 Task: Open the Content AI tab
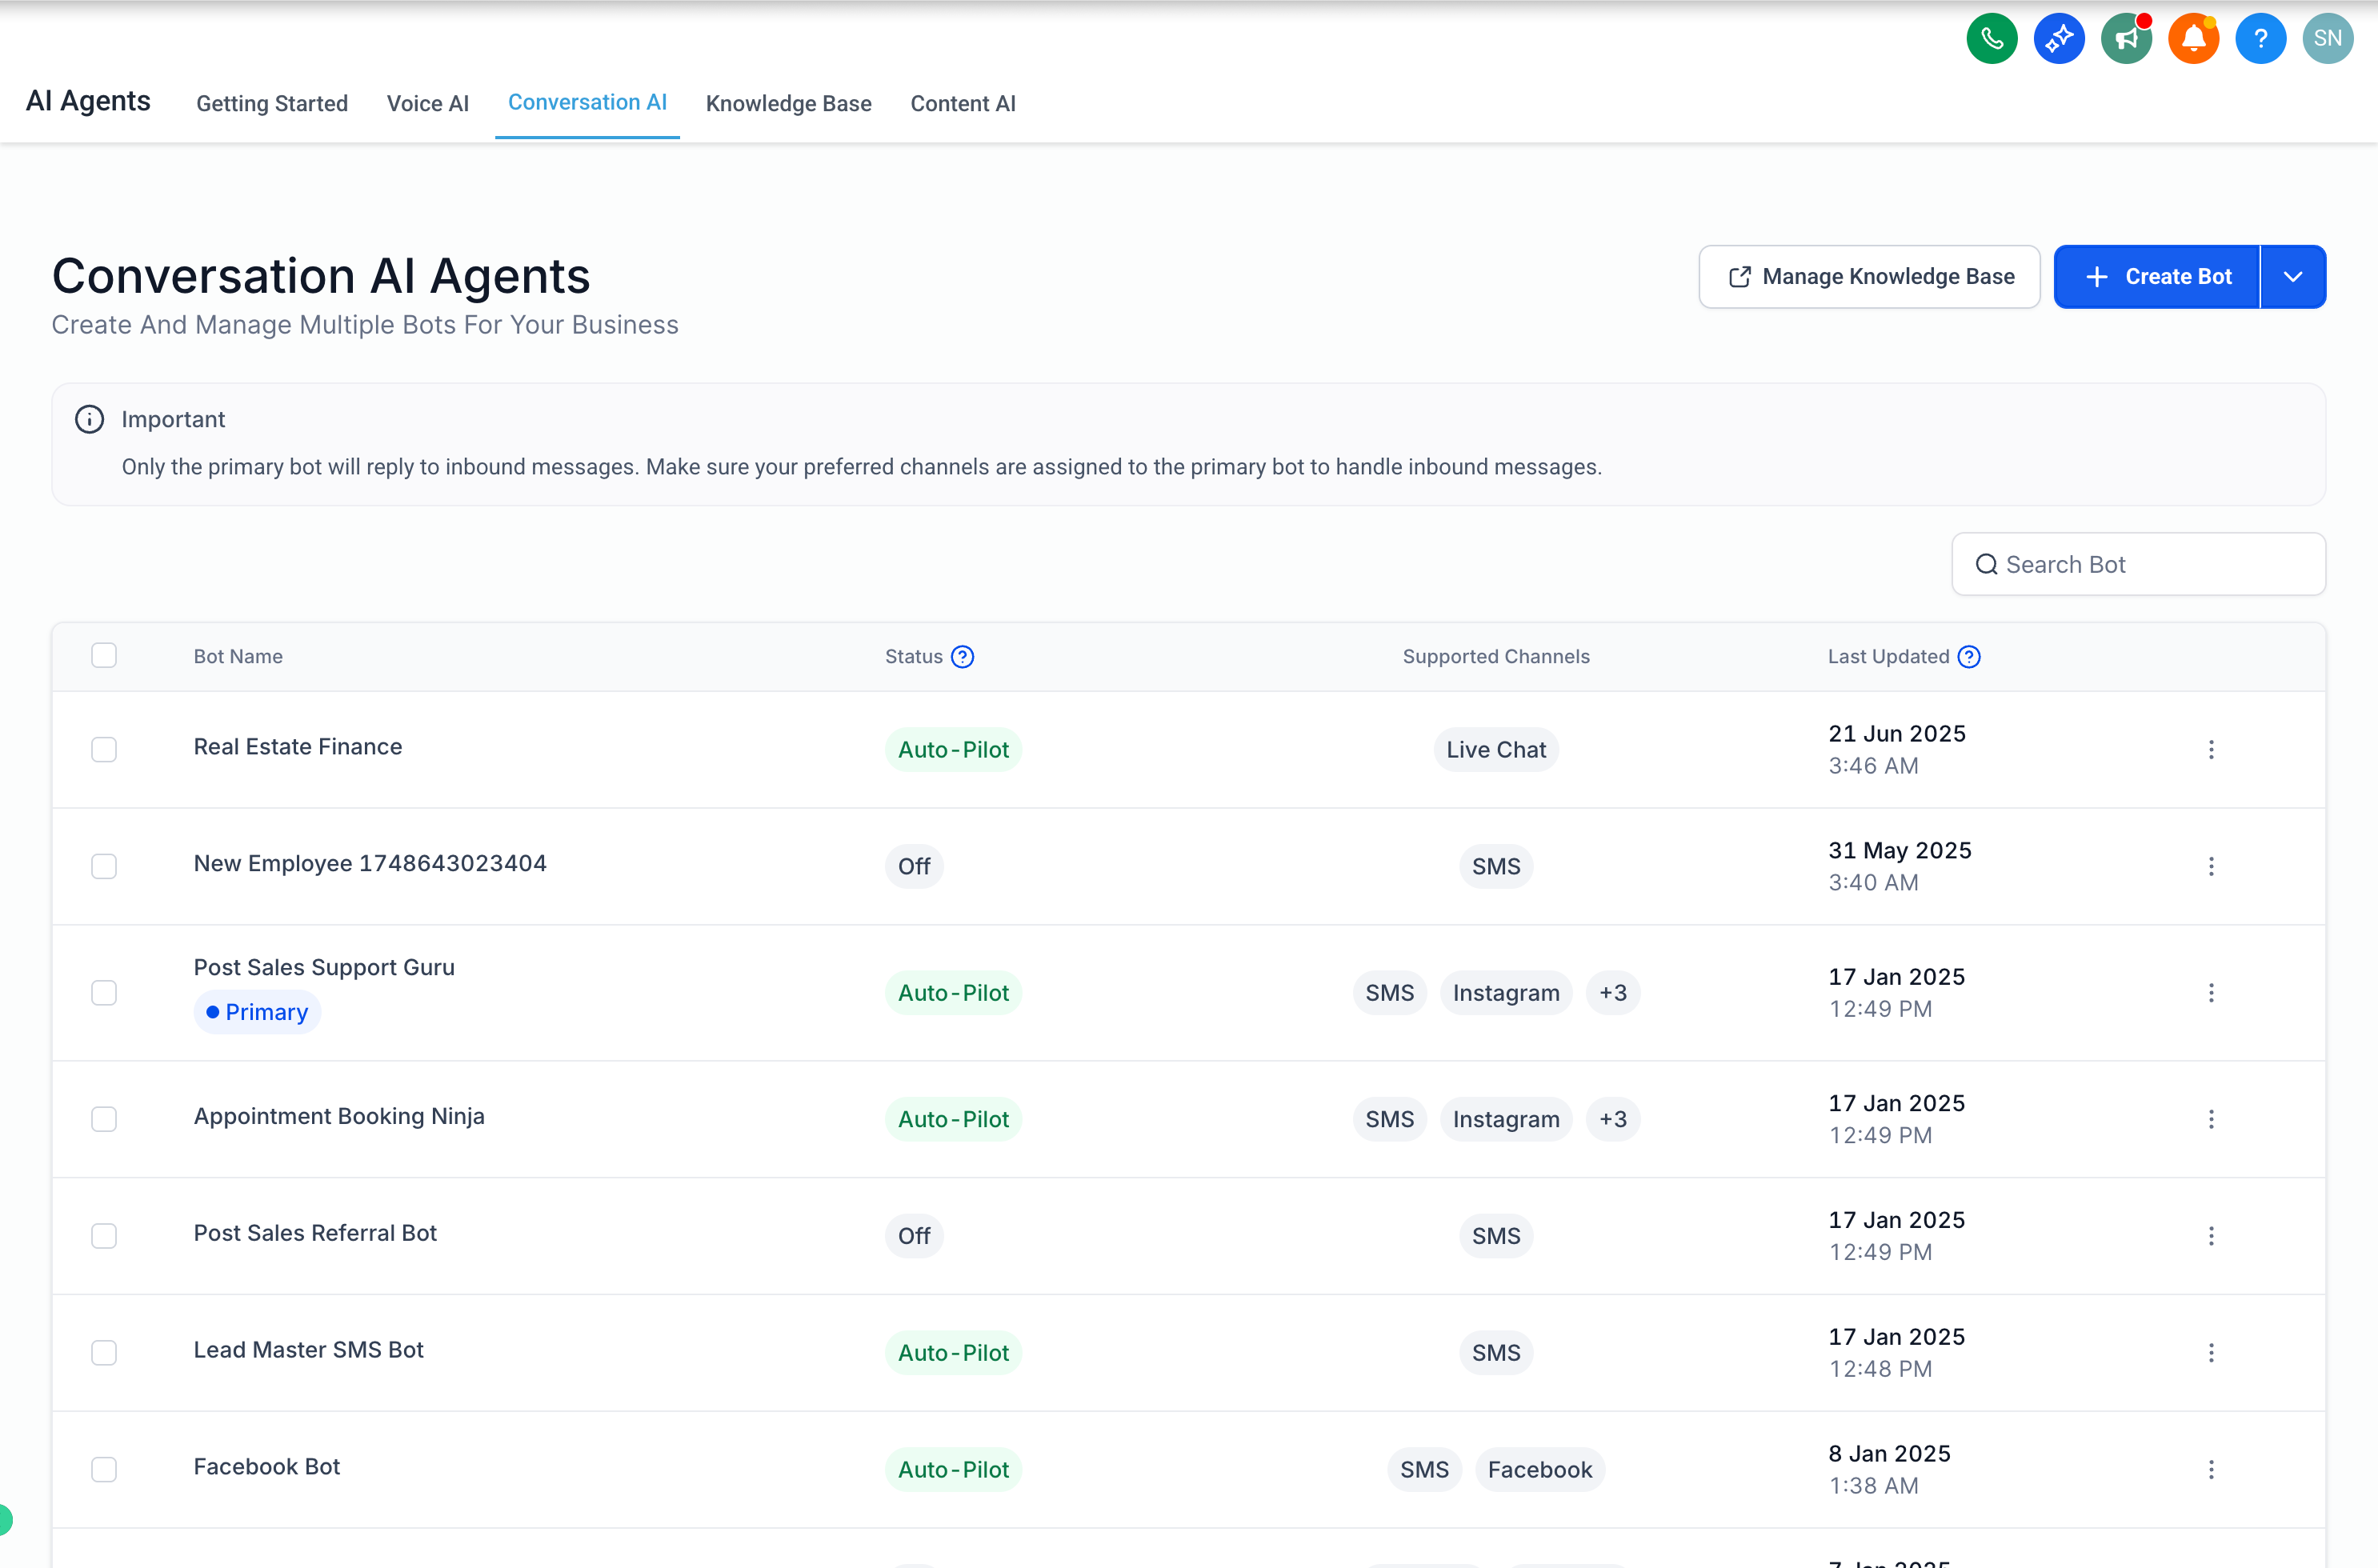[962, 104]
